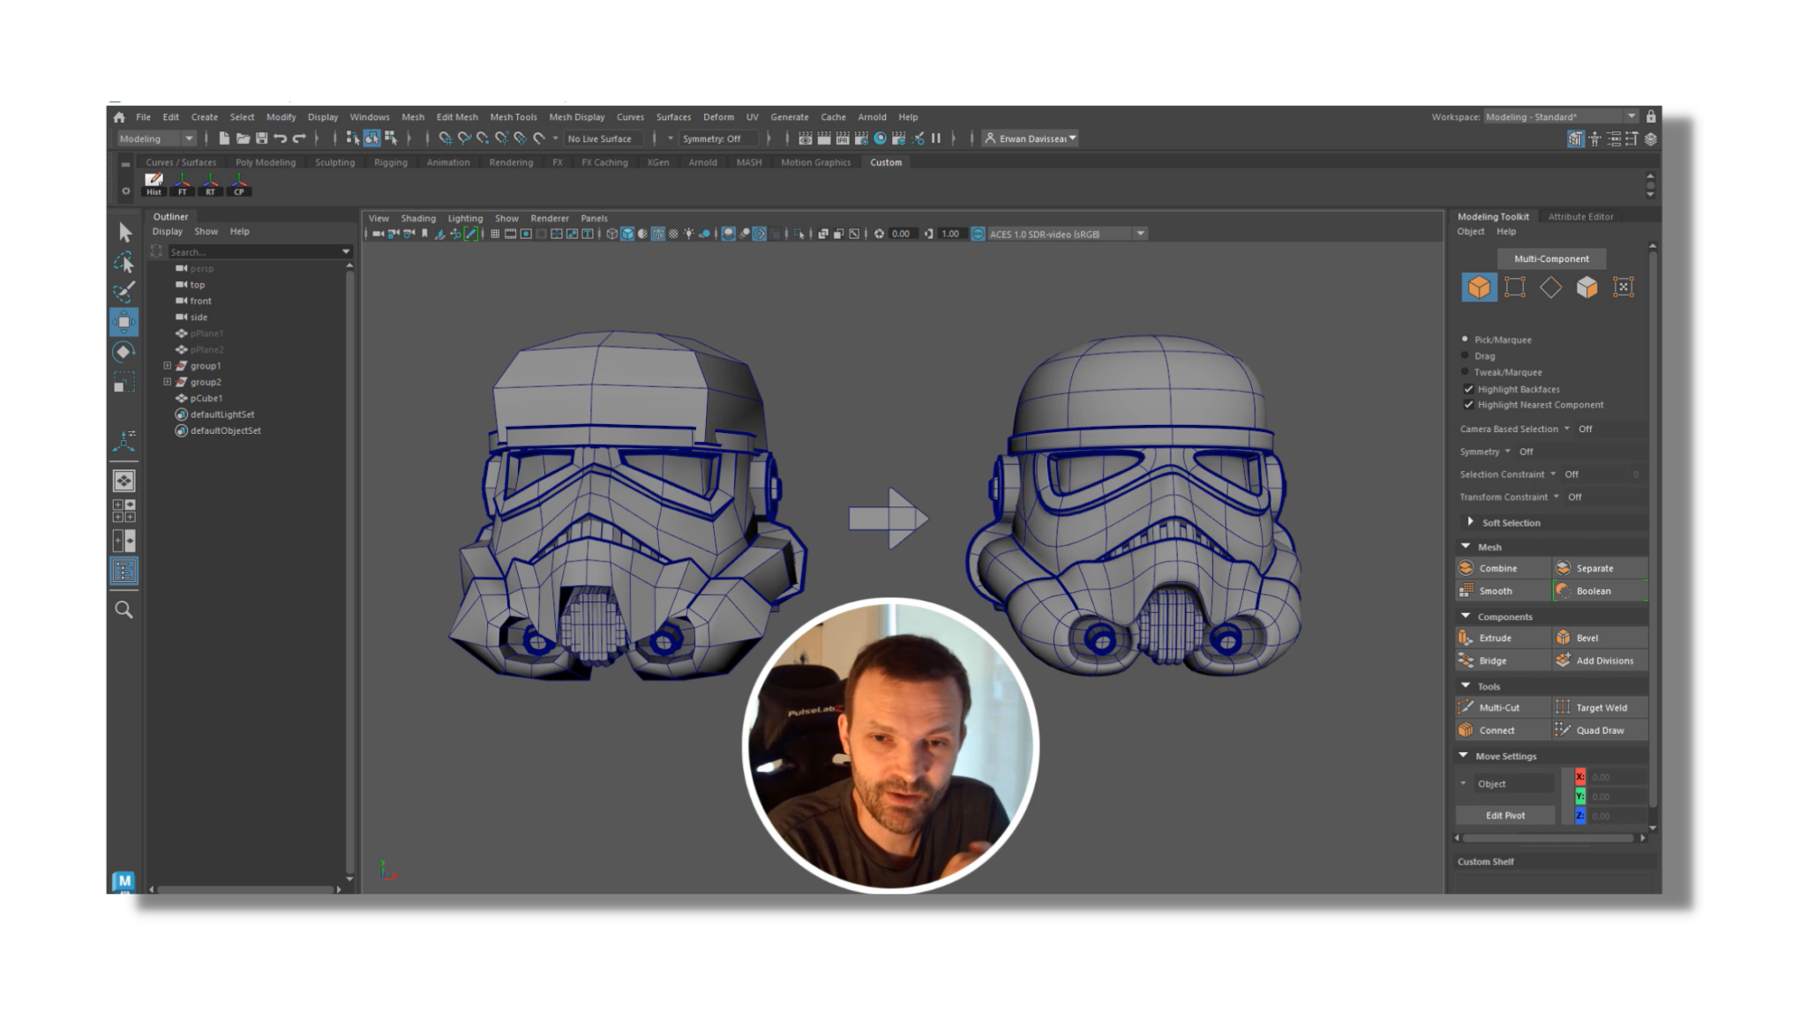
Task: Toggle viewport grid display icon
Action: pyautogui.click(x=495, y=234)
